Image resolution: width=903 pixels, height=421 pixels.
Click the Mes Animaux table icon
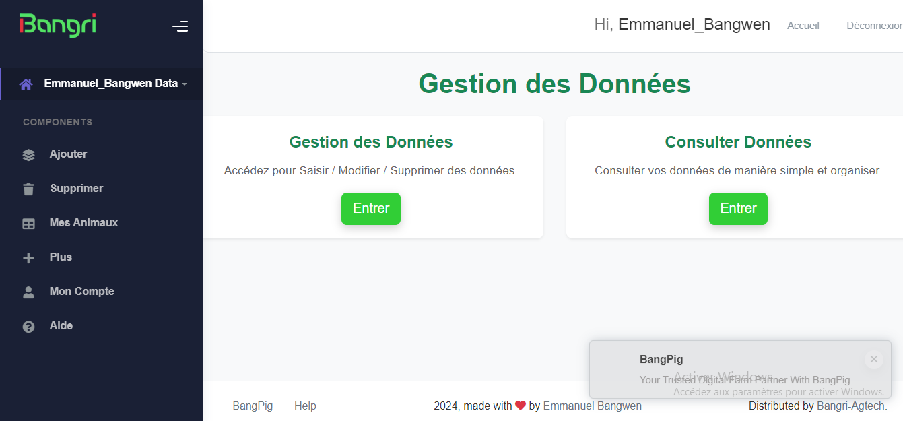(x=28, y=224)
